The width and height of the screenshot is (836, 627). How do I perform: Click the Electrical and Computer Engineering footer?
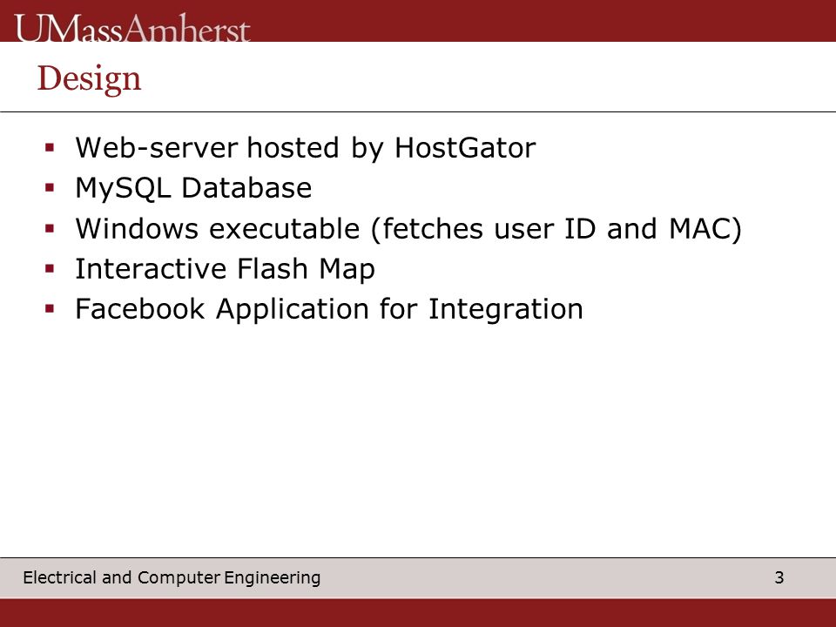point(172,577)
